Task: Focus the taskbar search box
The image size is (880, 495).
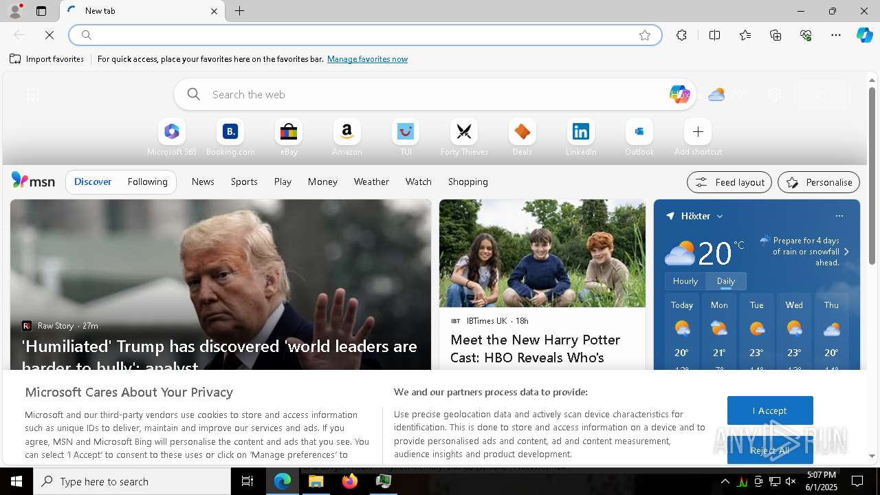Action: coord(132,481)
